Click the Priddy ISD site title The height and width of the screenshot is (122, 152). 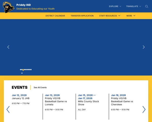pyautogui.click(x=24, y=5)
